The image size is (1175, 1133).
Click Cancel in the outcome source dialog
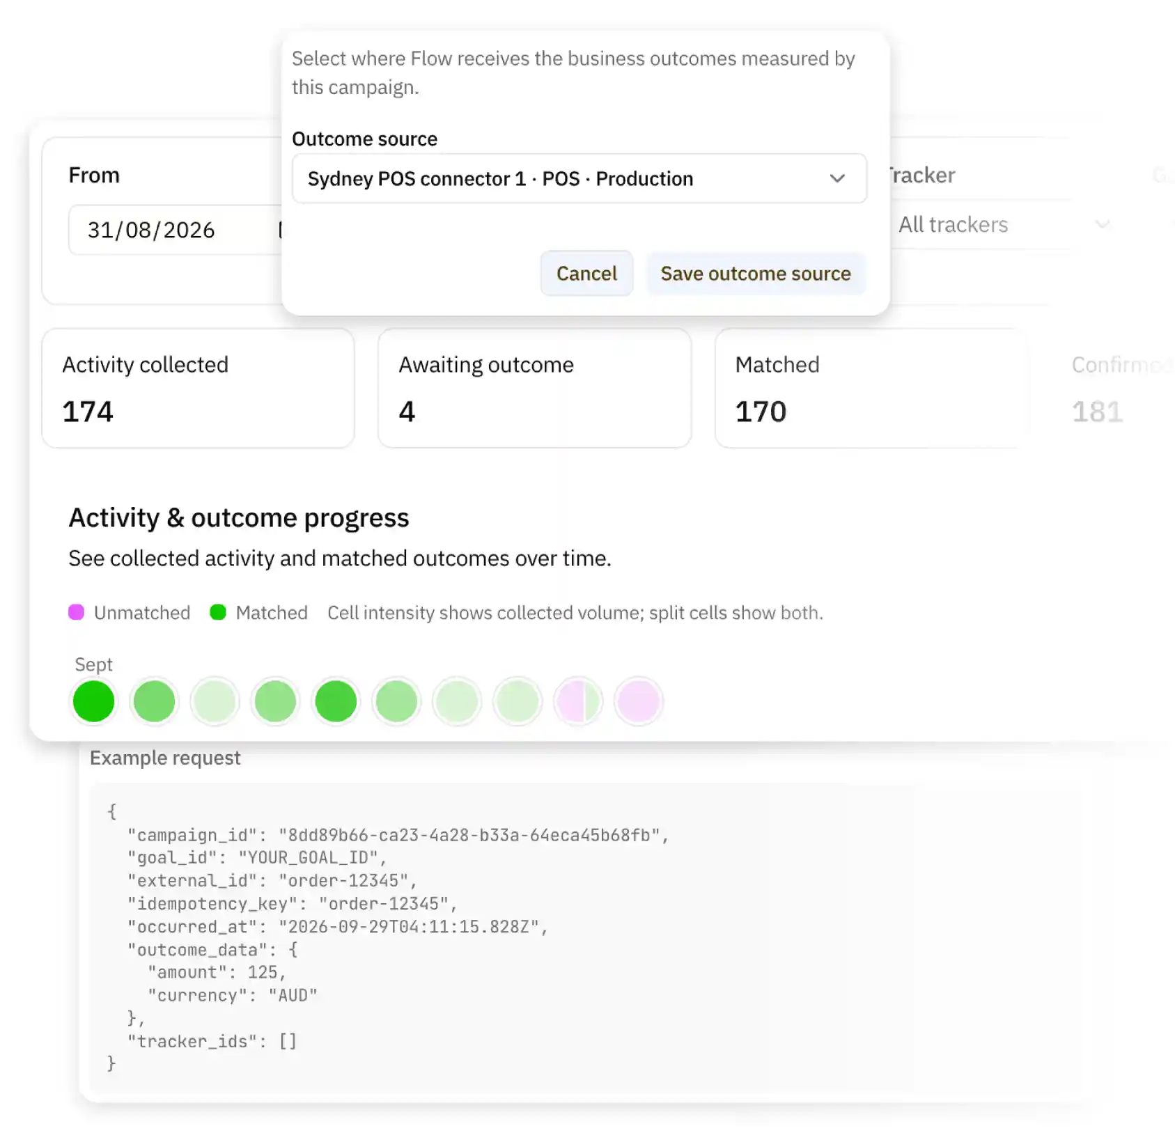point(586,274)
